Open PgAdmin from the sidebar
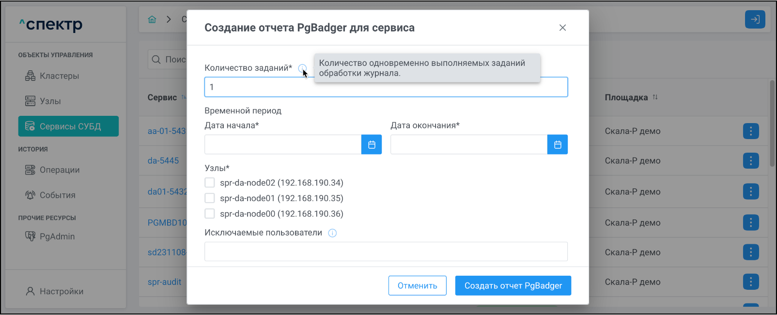 click(57, 236)
